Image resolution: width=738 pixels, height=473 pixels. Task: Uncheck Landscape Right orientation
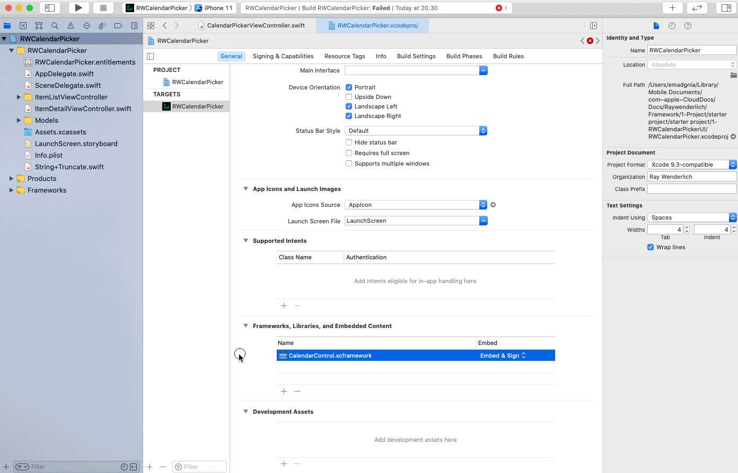(x=349, y=116)
